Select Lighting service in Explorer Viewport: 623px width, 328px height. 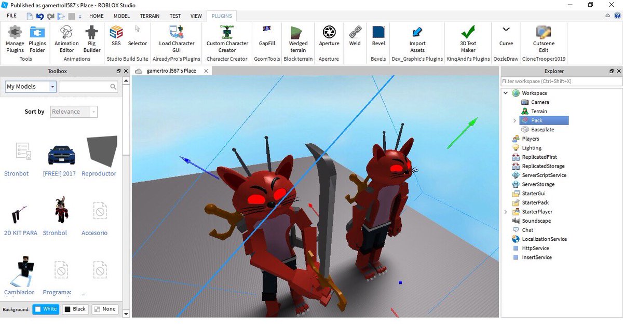[x=532, y=148]
